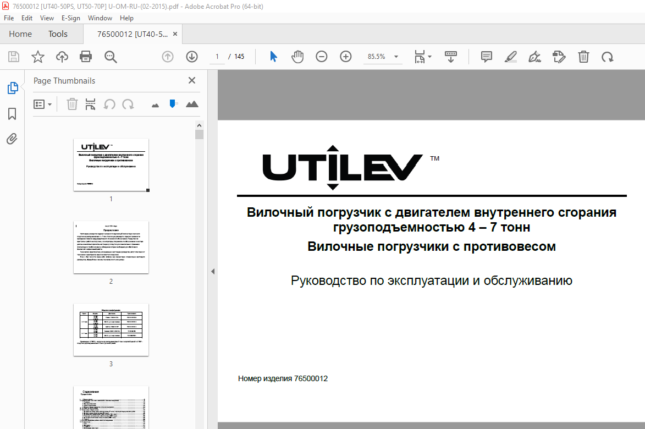Rotate thumbnail clockwise
The height and width of the screenshot is (429, 645).
tap(128, 104)
